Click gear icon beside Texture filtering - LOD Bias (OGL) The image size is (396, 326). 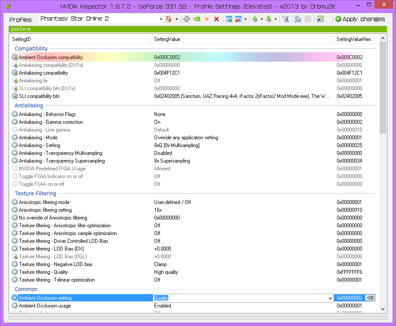(x=15, y=257)
